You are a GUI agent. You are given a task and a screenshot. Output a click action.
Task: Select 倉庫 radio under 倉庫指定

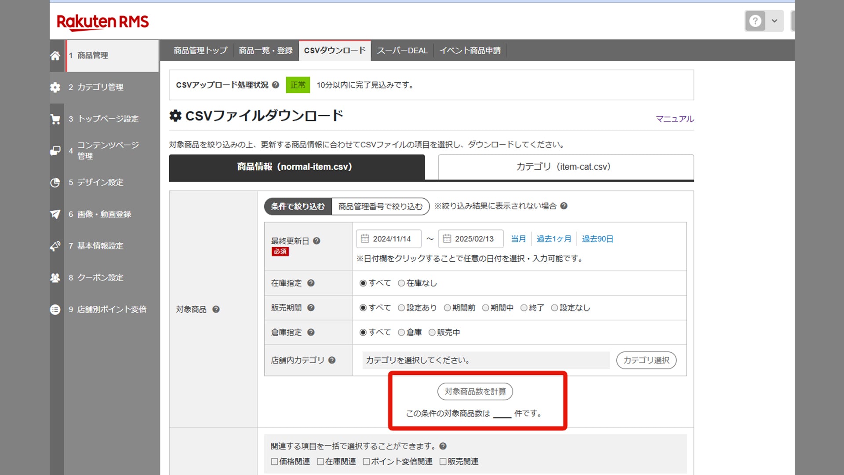click(401, 332)
